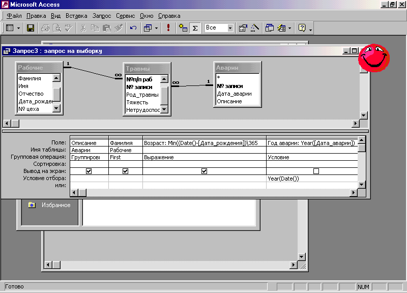The image size is (407, 293).
Task: Click the animated red Office Assistant face
Action: coord(374,58)
